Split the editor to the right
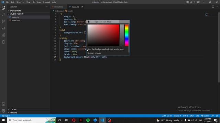 (213, 7)
